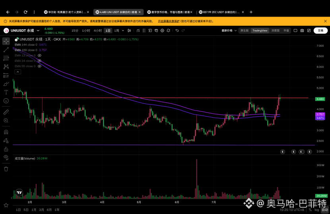Switch to the native chart view tab

(245, 31)
